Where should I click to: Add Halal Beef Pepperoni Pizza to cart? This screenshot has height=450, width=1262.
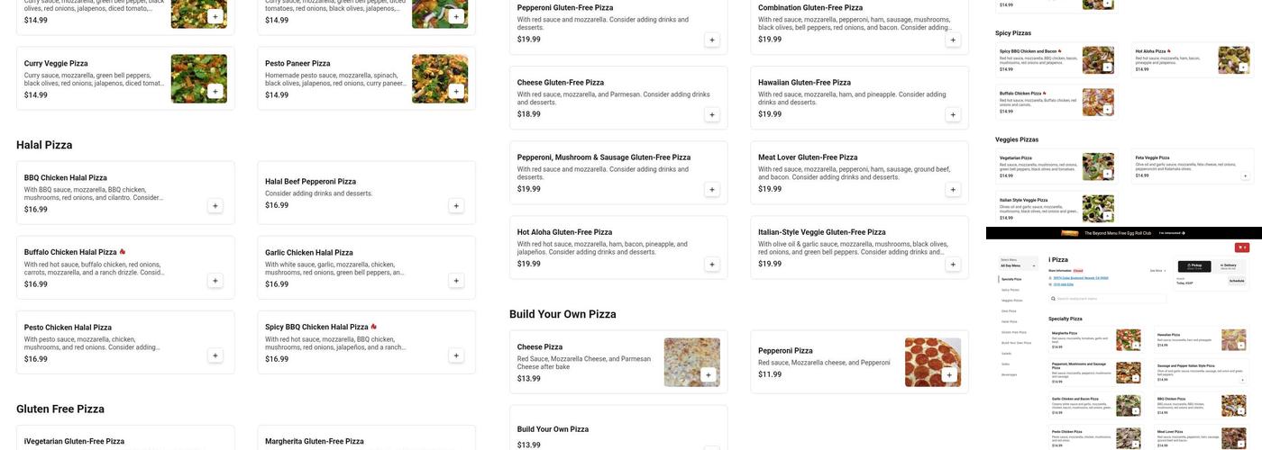pyautogui.click(x=456, y=206)
